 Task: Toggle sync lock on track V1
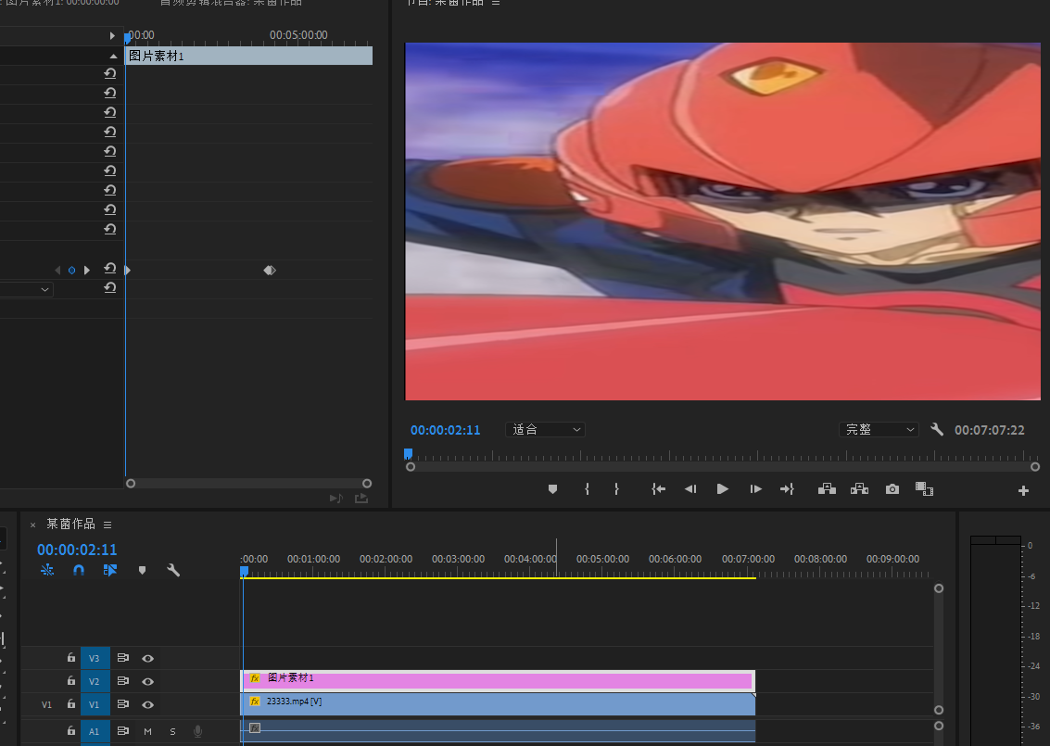tap(122, 703)
